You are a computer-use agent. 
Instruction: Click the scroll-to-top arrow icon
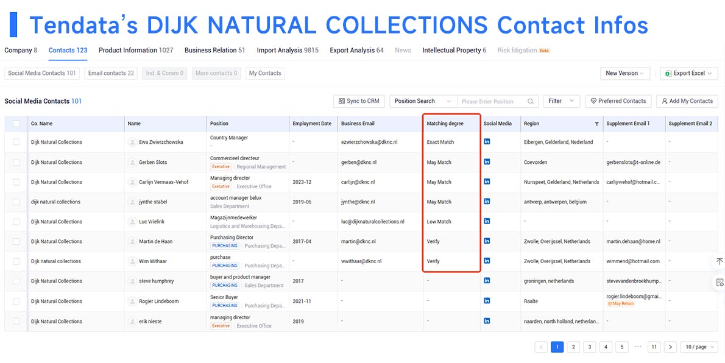720,261
